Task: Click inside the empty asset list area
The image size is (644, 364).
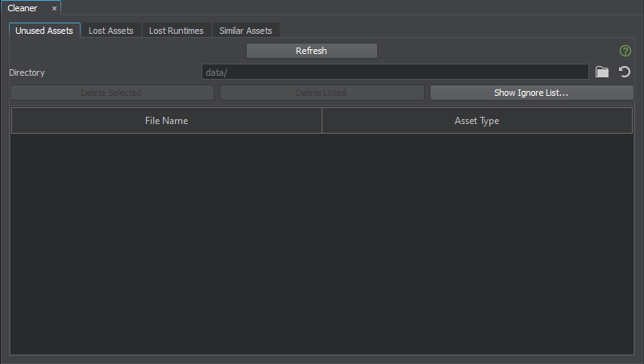Action: (322, 242)
